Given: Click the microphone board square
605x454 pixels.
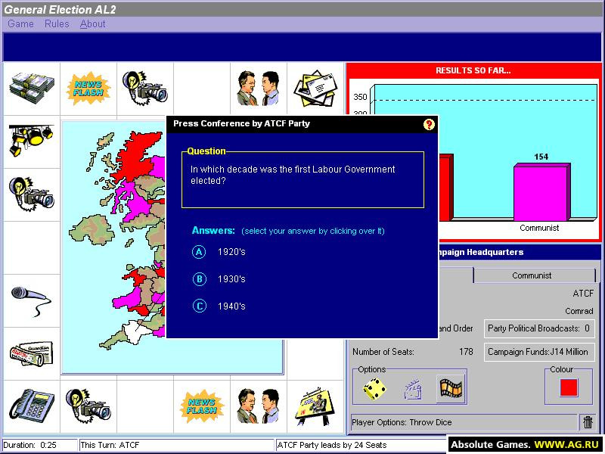Looking at the screenshot, I should click(32, 300).
